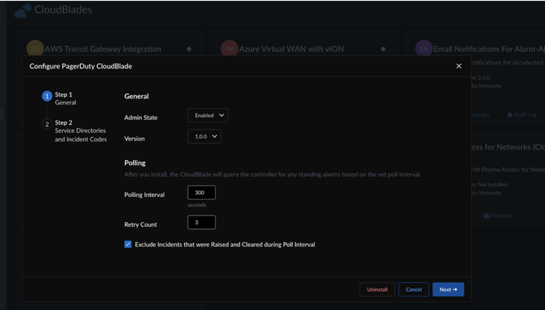Go to Service Directories and Incident Codes step
This screenshot has height=310, width=545.
tap(81, 131)
